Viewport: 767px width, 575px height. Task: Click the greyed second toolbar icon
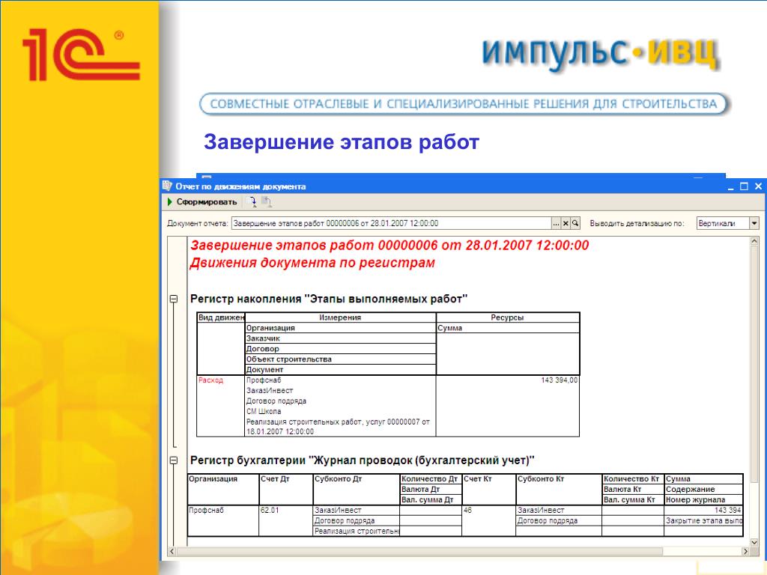(267, 201)
